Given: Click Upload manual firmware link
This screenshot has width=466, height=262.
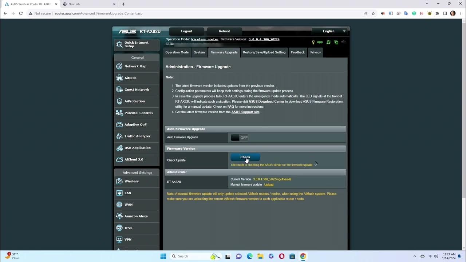Looking at the screenshot, I should (x=269, y=184).
